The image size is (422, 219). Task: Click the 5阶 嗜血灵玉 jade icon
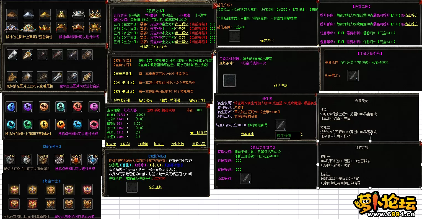point(76,159)
